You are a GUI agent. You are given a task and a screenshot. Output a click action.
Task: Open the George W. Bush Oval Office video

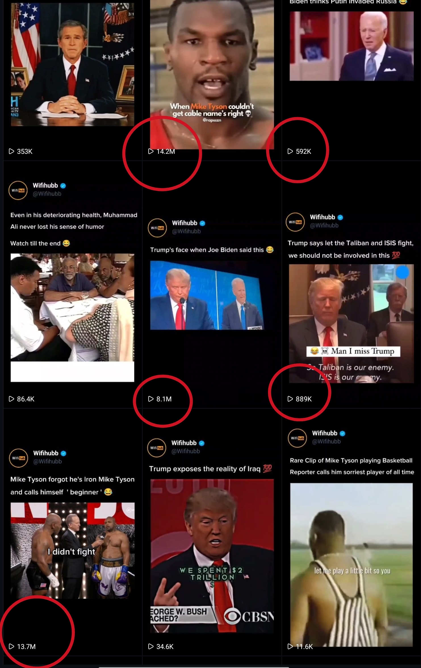[x=72, y=64]
